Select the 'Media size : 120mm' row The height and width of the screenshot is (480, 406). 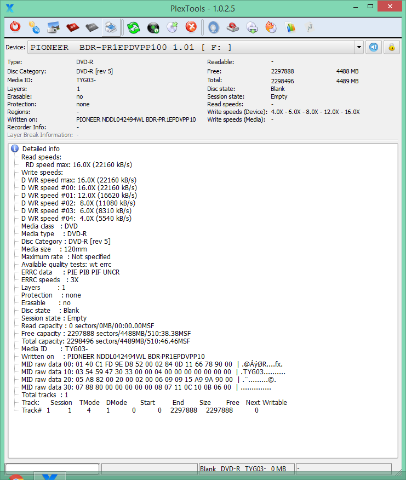54,249
